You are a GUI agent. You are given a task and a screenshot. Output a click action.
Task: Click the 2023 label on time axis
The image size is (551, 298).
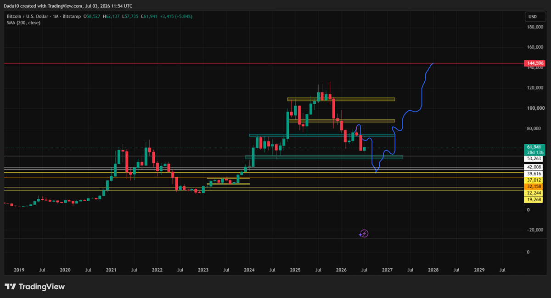203,270
